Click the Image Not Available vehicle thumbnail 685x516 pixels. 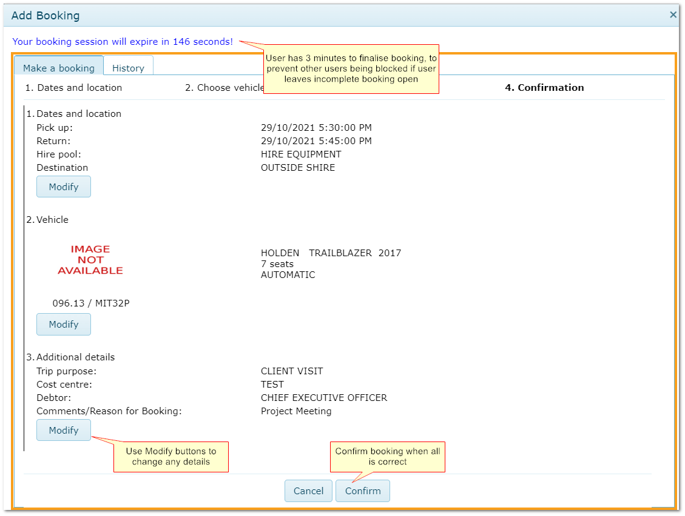click(x=90, y=260)
